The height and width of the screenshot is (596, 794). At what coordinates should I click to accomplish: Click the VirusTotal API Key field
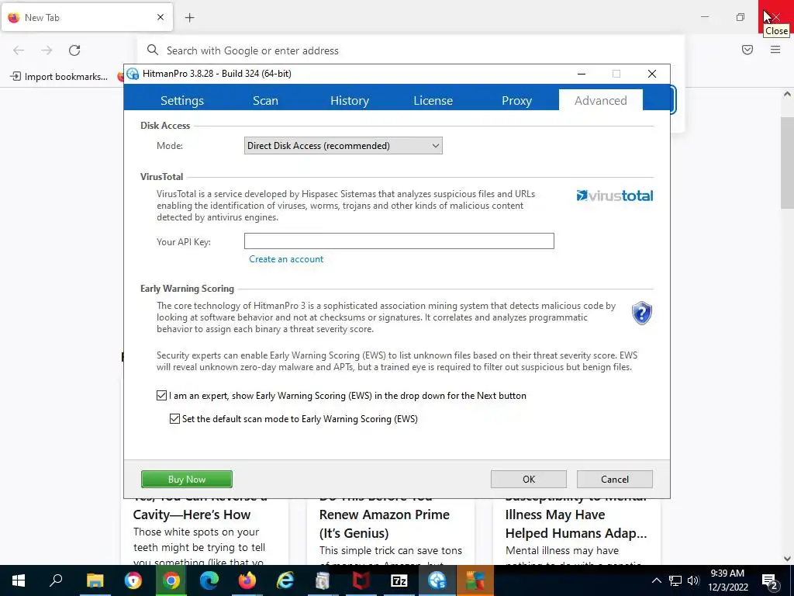click(399, 241)
